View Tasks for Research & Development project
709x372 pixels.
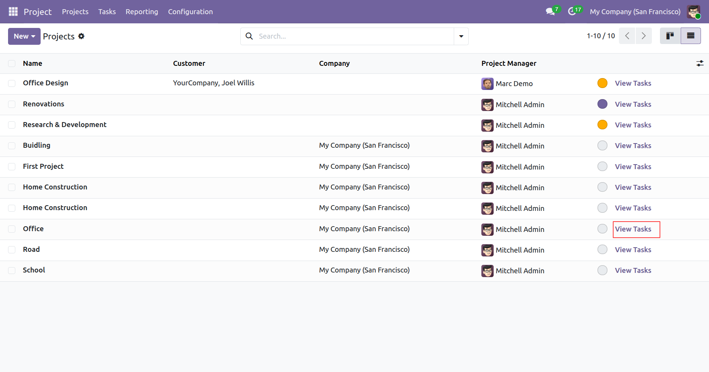click(x=633, y=125)
